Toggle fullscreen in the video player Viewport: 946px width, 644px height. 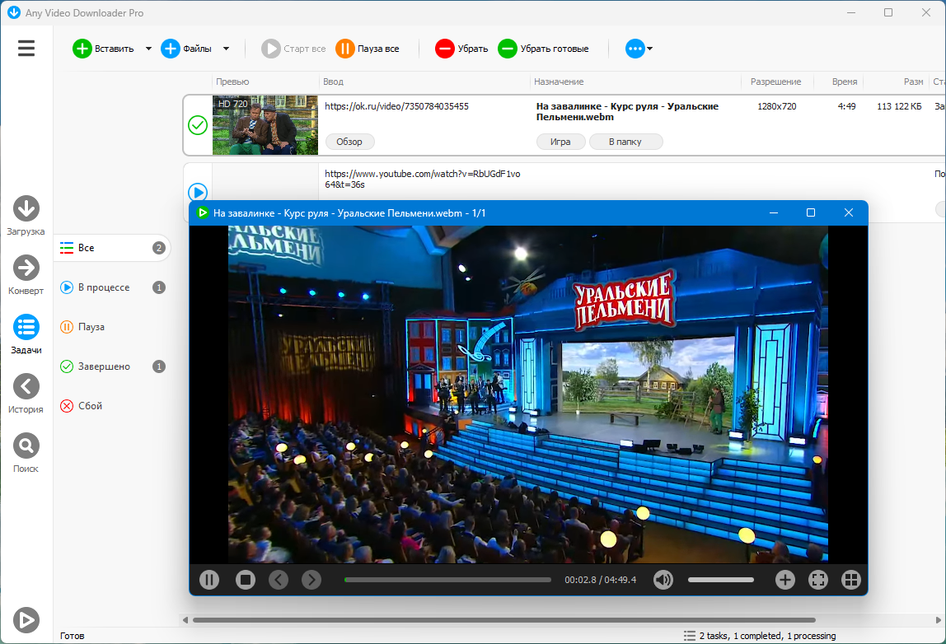[x=818, y=580]
